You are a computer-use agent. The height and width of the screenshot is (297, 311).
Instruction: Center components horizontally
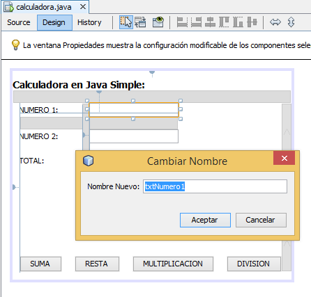[210, 22]
